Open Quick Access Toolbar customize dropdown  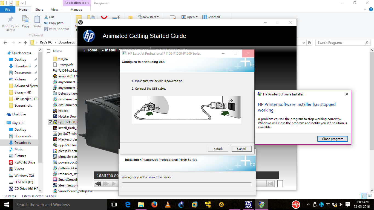click(22, 3)
